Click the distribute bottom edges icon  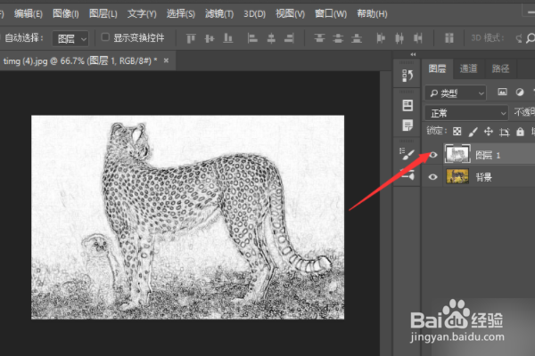click(357, 38)
